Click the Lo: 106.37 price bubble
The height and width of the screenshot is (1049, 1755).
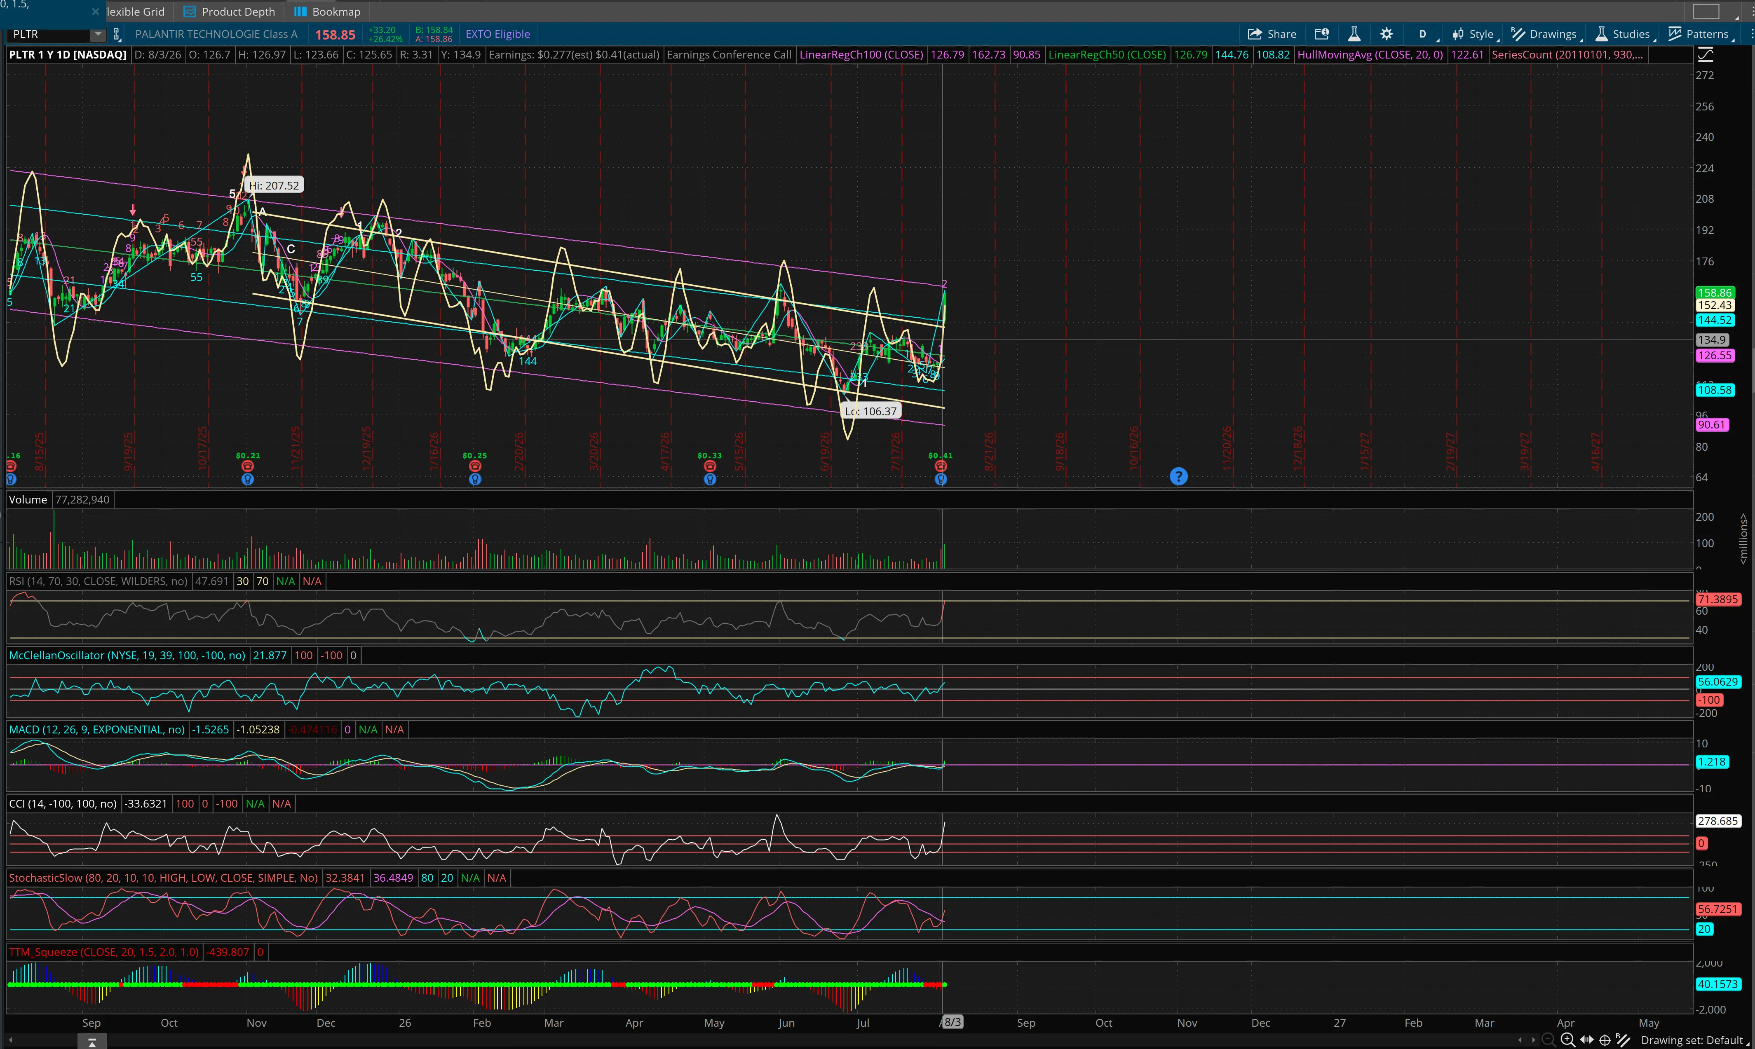(870, 411)
